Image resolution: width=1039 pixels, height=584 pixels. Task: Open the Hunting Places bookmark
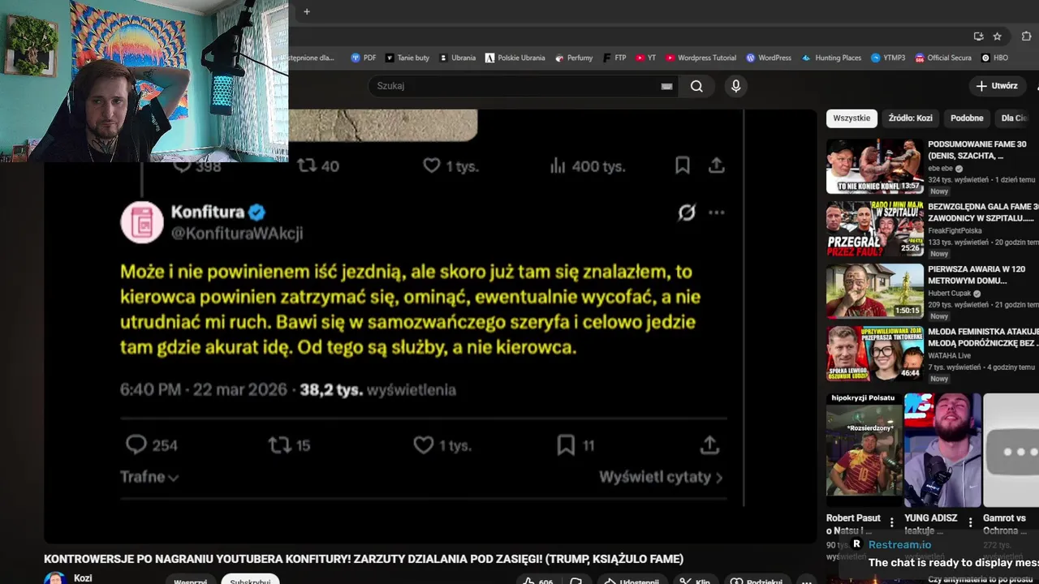point(832,58)
